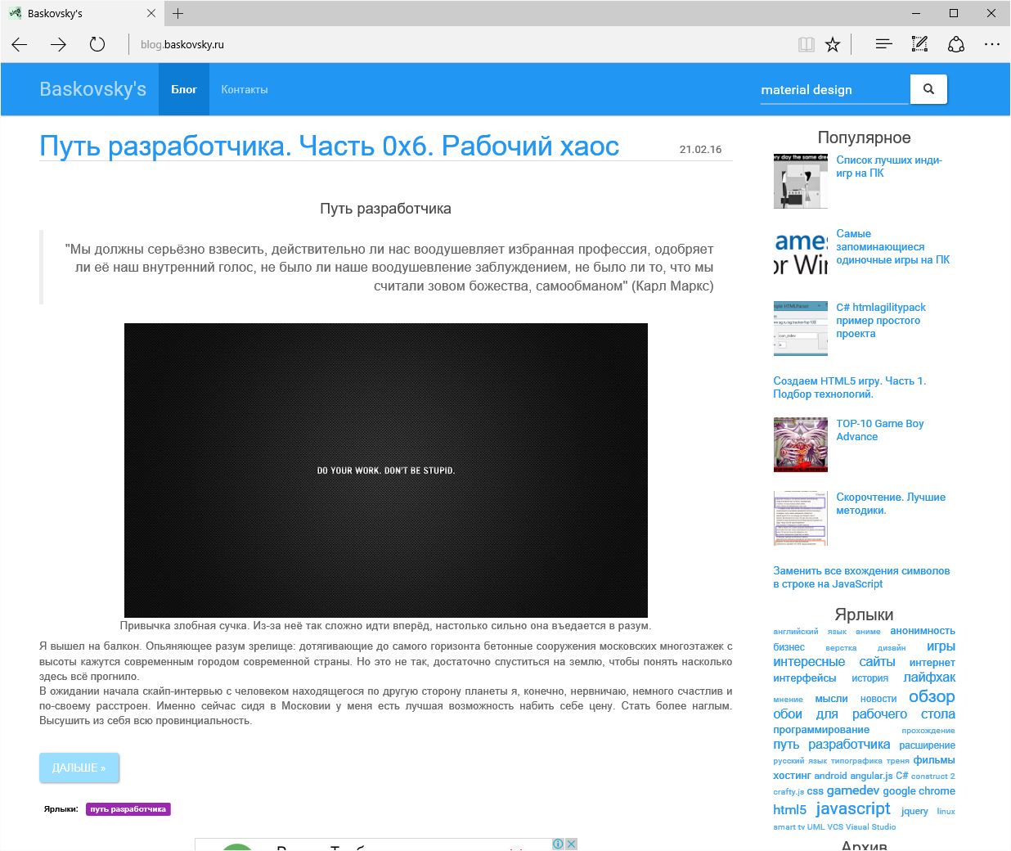
Task: Select the интерфейсы tag
Action: (x=805, y=678)
